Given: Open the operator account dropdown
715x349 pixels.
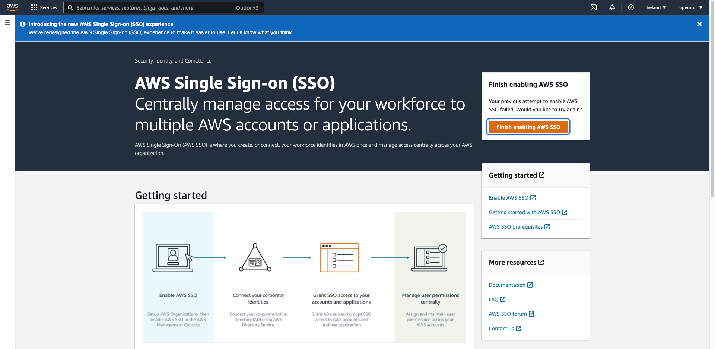Looking at the screenshot, I should (691, 7).
